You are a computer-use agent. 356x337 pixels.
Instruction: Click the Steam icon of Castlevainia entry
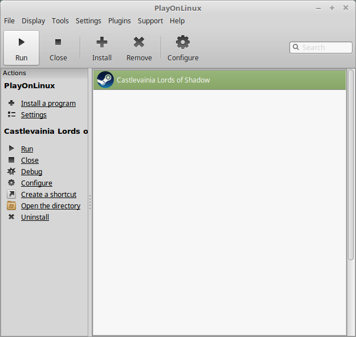point(105,80)
